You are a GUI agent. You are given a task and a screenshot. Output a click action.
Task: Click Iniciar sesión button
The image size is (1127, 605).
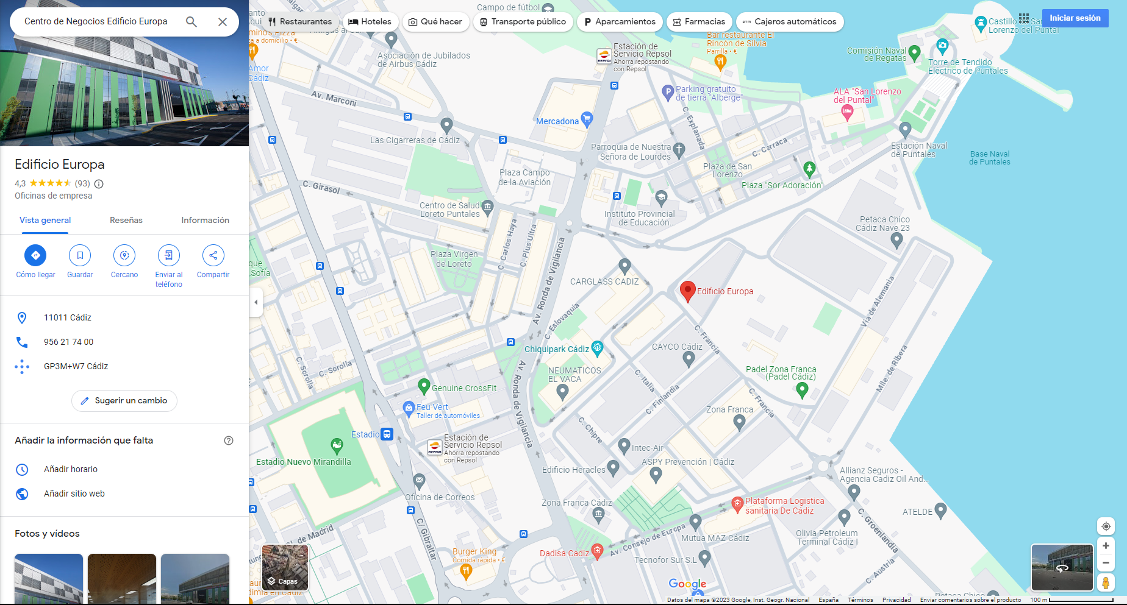[x=1075, y=18]
